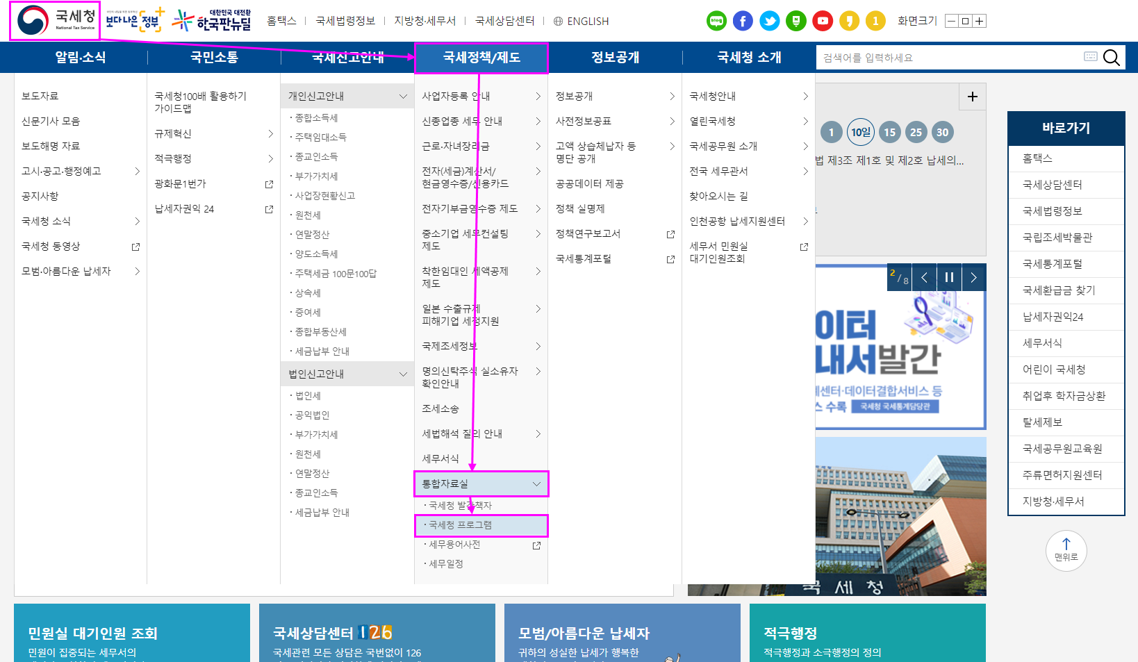
Task: Open the yellow circle icon labeled 1
Action: click(x=875, y=21)
